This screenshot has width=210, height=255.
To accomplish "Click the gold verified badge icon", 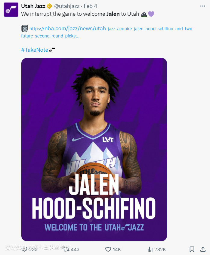I will (49, 6).
